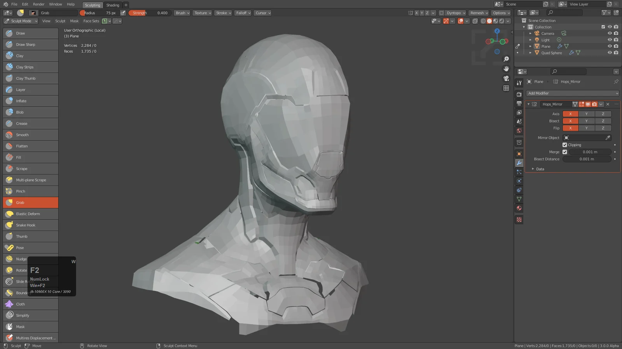
Task: Open the Falloff dropdown in the header
Action: tap(243, 13)
